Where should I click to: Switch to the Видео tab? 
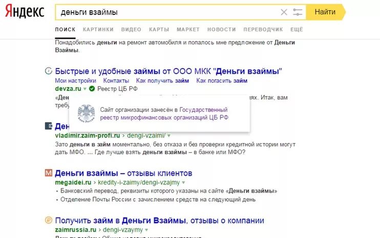click(x=131, y=30)
